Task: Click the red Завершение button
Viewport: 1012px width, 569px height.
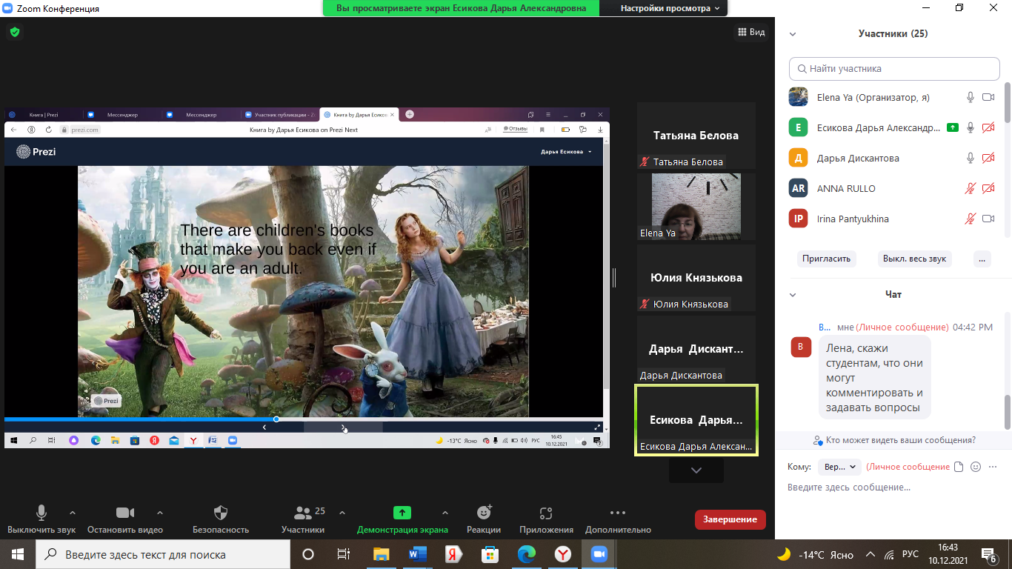Action: click(x=730, y=519)
